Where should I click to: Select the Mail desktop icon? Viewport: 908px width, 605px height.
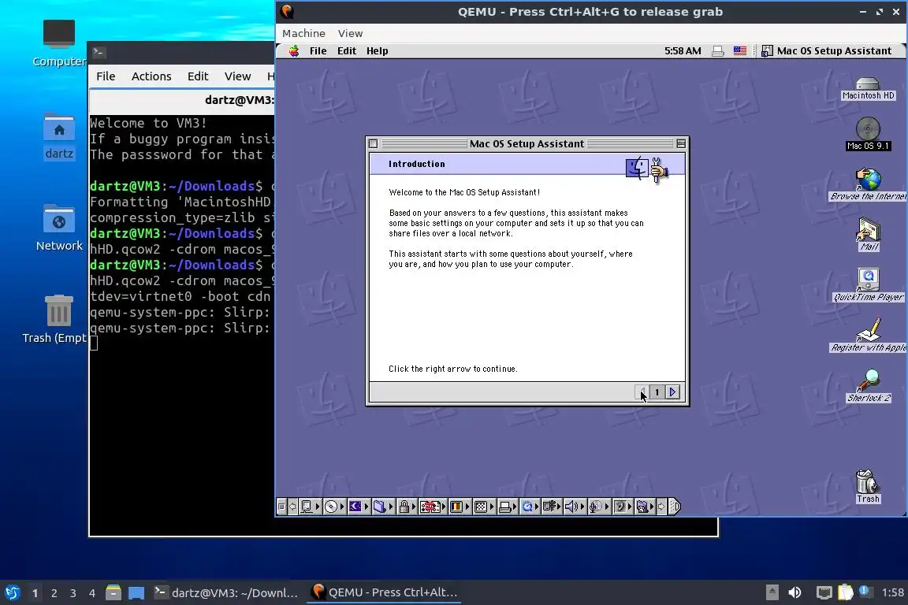[868, 235]
